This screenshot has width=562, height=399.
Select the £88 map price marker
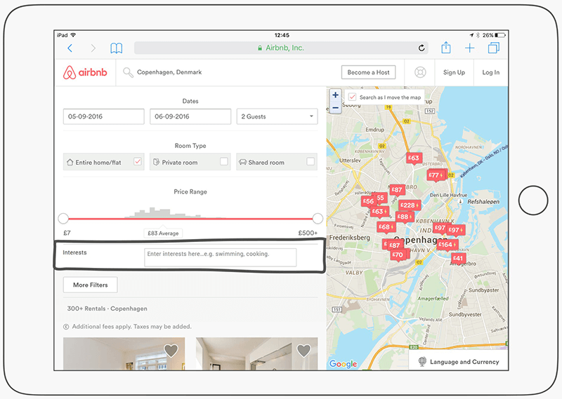[405, 217]
